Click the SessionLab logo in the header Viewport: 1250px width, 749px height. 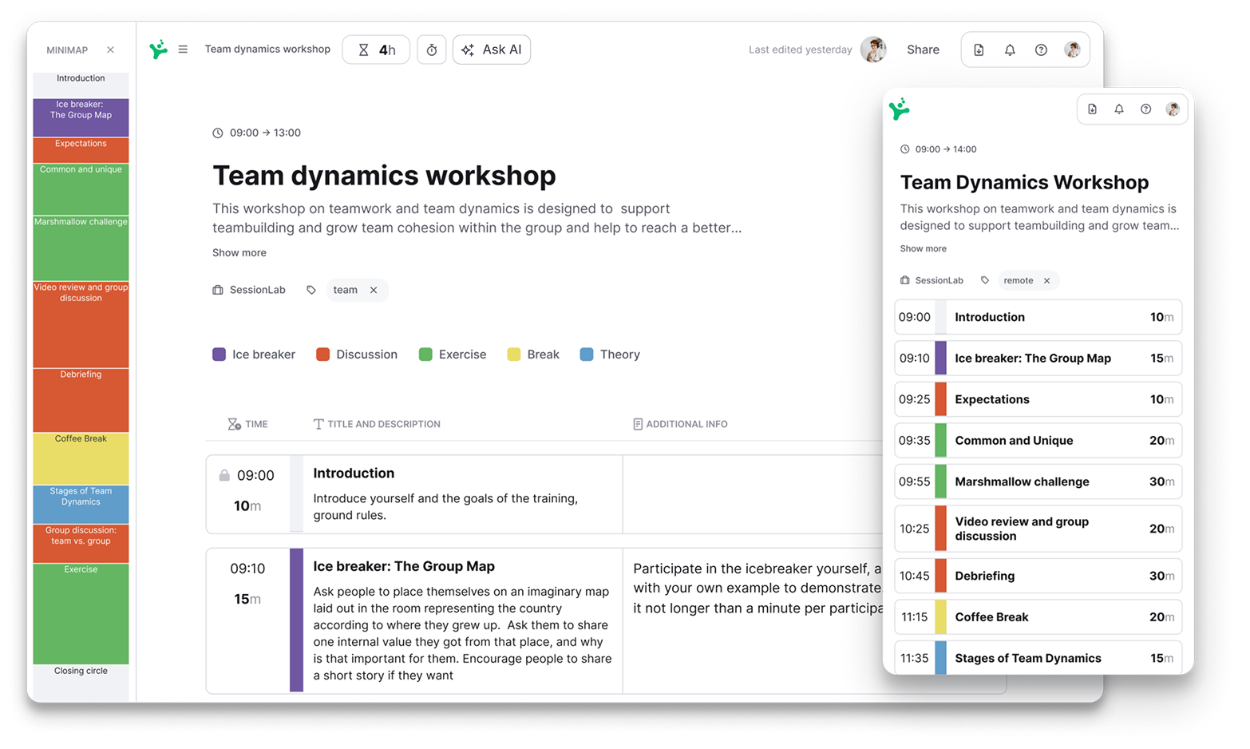click(157, 49)
